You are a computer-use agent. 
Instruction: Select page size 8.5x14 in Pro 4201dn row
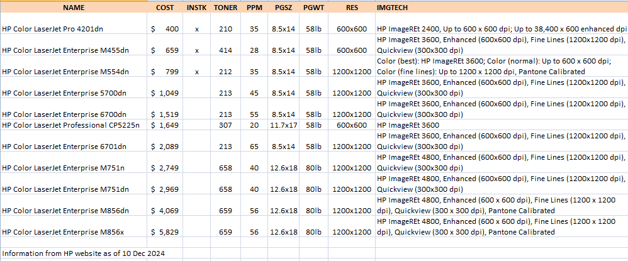tap(283, 23)
